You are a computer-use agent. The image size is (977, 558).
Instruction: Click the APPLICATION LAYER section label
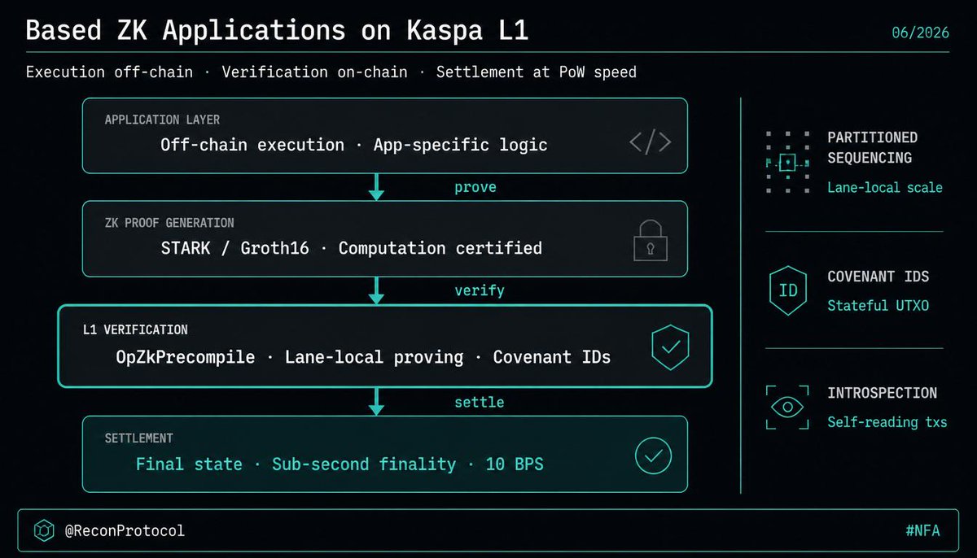click(x=162, y=120)
